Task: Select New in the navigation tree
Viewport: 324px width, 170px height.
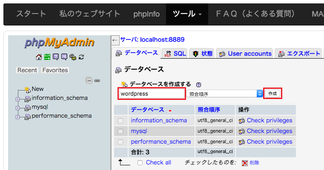Action: [37, 89]
